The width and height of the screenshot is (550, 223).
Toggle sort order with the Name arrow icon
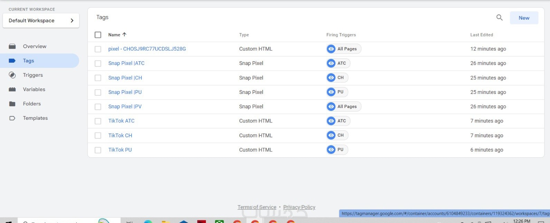pyautogui.click(x=124, y=34)
